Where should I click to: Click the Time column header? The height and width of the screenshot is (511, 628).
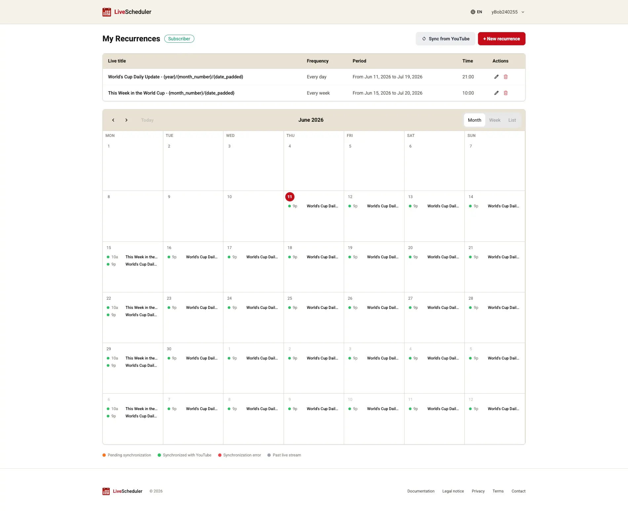pos(467,61)
